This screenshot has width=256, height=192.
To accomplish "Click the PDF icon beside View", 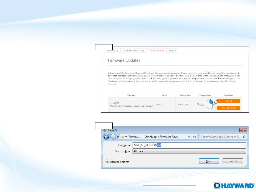I will [198, 104].
